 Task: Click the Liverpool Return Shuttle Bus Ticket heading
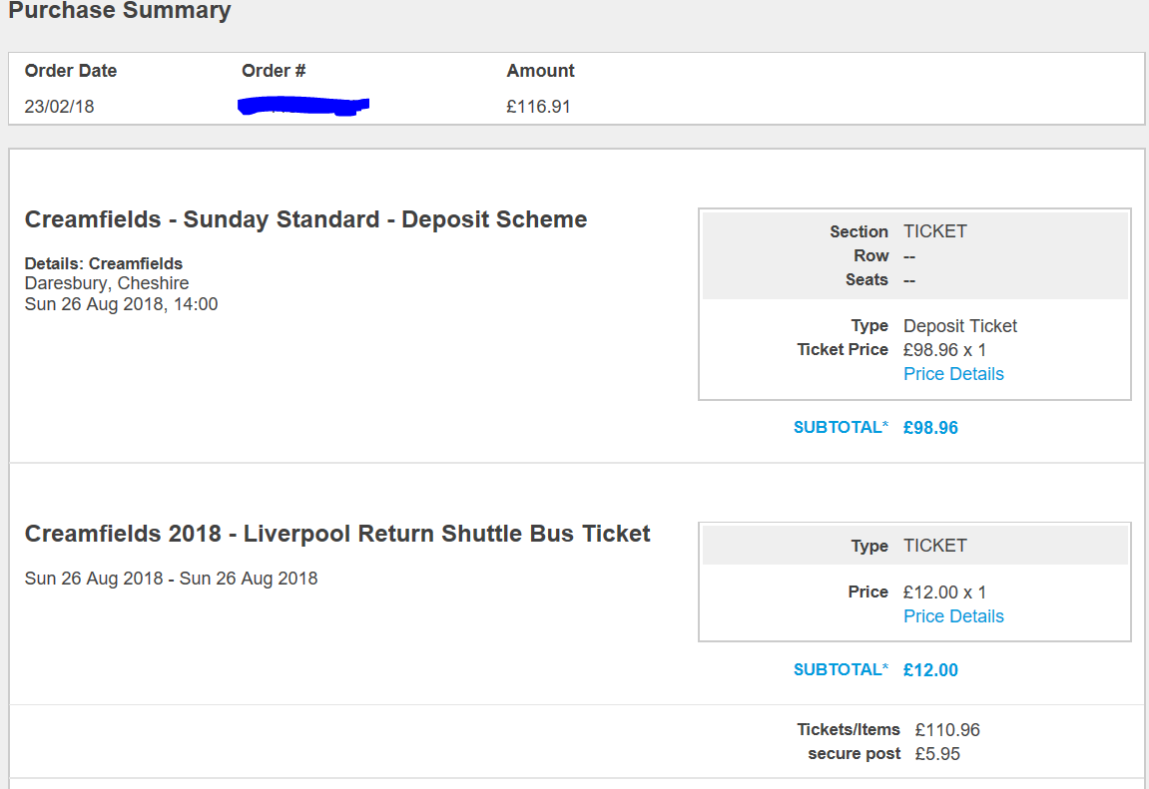[337, 534]
